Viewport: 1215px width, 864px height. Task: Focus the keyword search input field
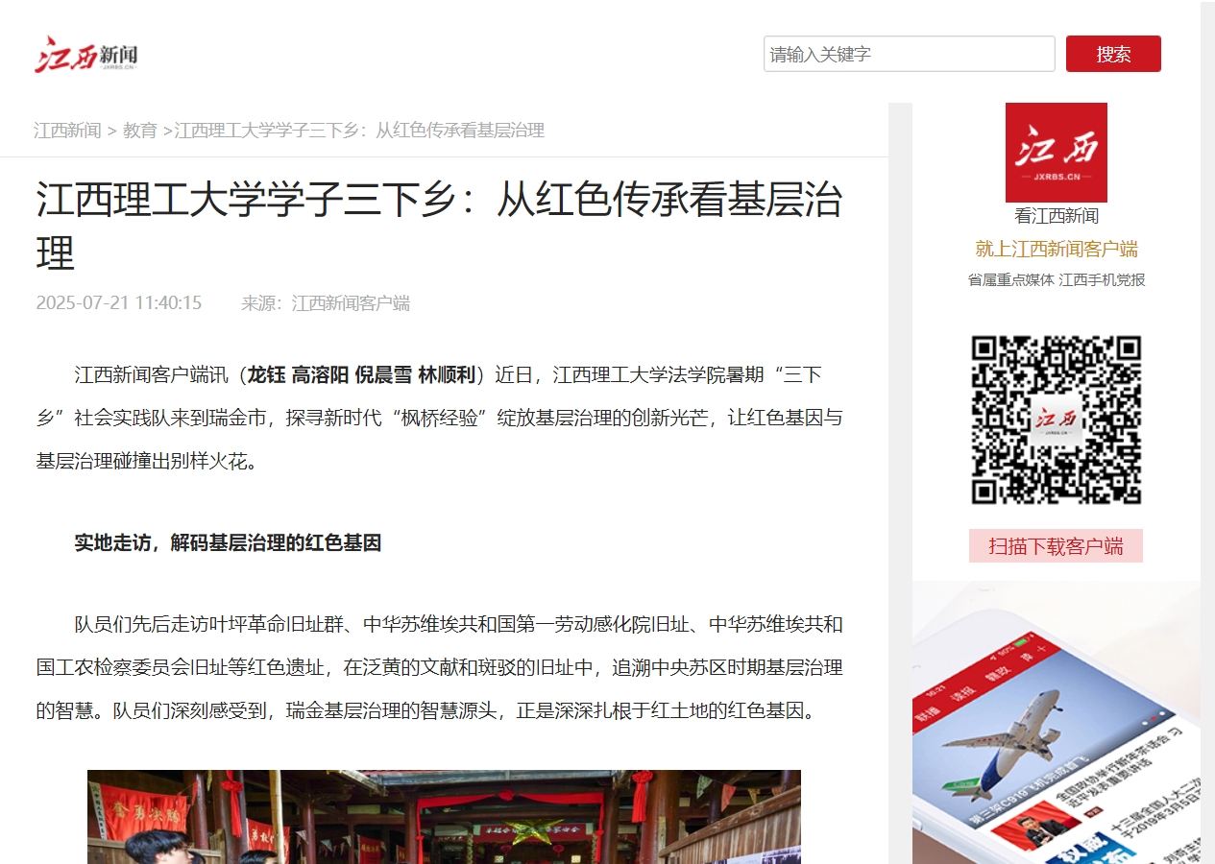(x=909, y=54)
